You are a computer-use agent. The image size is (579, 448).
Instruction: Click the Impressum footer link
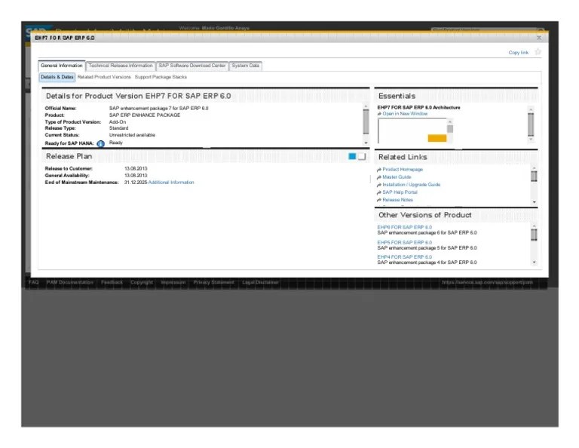(173, 283)
